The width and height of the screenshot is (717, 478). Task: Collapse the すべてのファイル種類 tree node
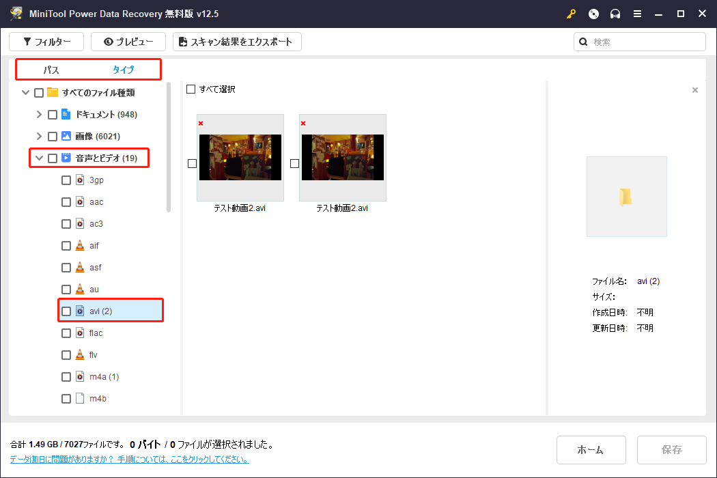click(26, 92)
